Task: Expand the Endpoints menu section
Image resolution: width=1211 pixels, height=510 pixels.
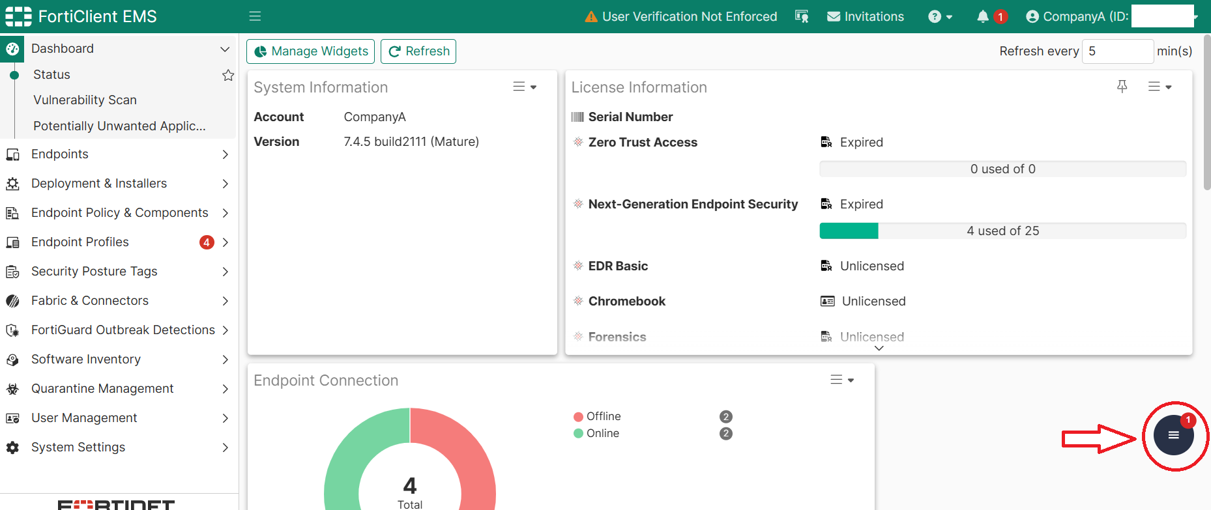Action: pos(118,154)
